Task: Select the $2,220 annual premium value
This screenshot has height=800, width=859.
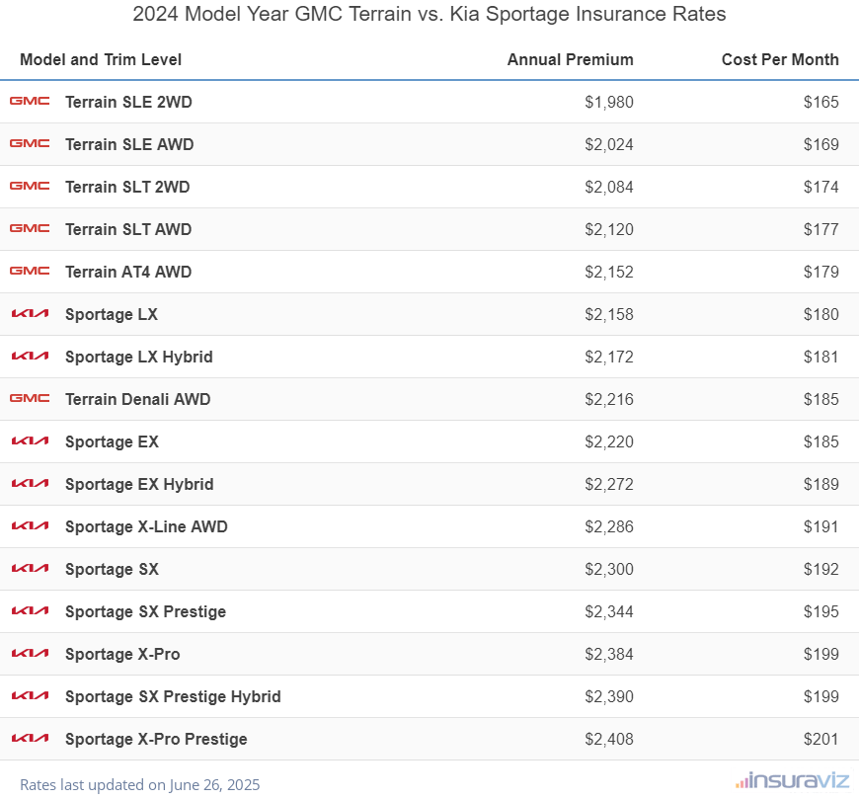Action: [x=609, y=441]
